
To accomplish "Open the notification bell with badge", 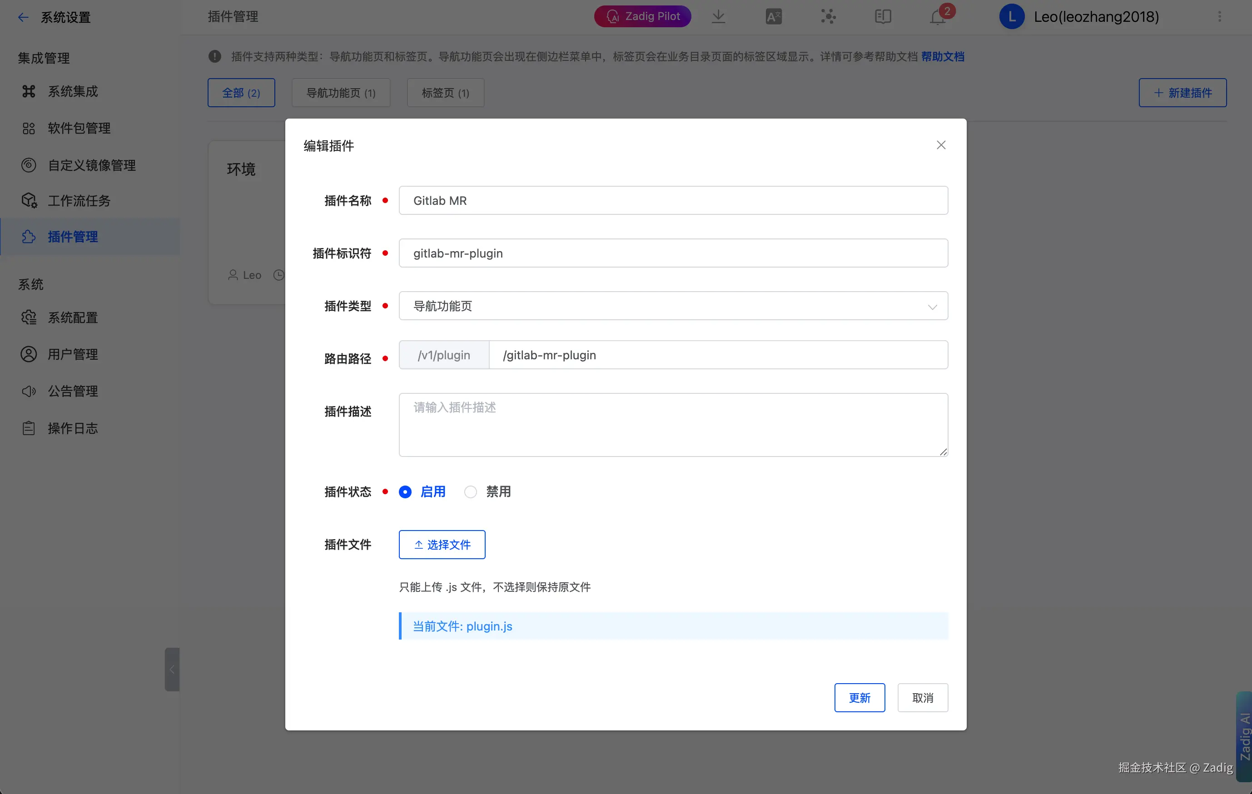I will [938, 17].
